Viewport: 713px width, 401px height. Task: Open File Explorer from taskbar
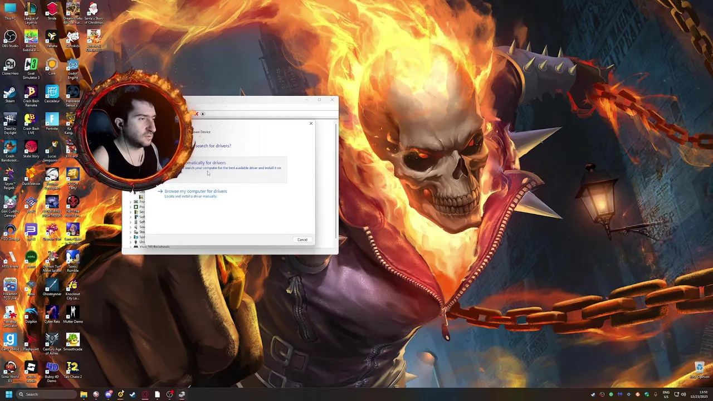84,394
